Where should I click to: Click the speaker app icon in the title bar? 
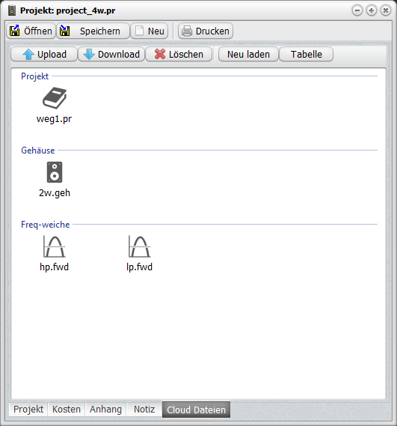coord(12,10)
